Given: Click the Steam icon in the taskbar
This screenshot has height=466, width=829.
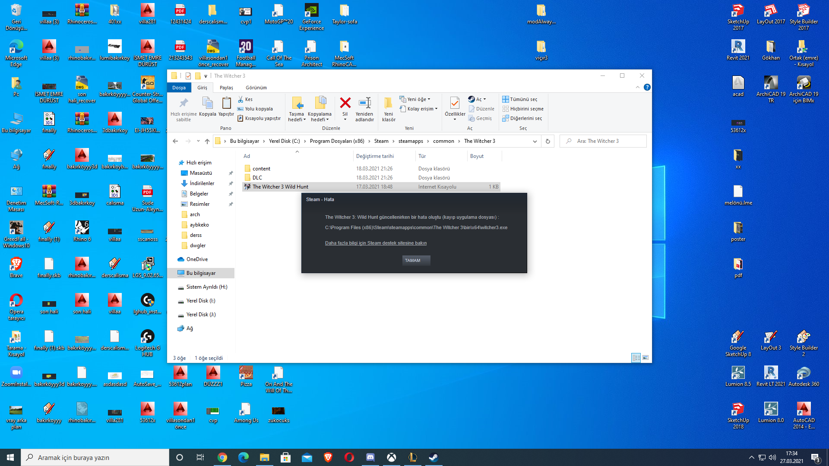Looking at the screenshot, I should 433,457.
